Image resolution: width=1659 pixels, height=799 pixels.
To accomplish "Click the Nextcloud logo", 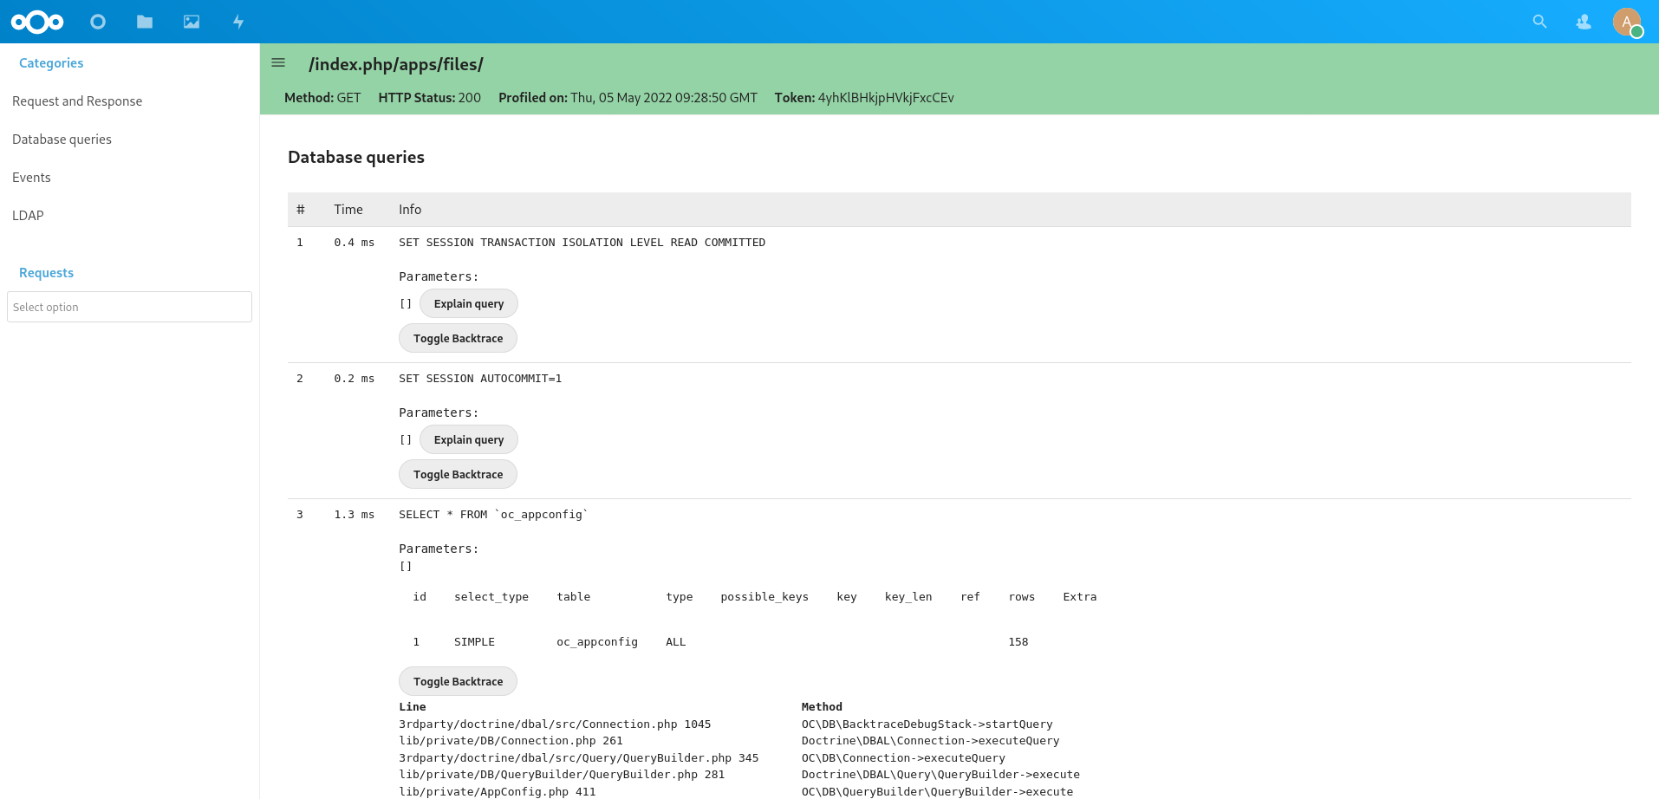I will click(37, 22).
